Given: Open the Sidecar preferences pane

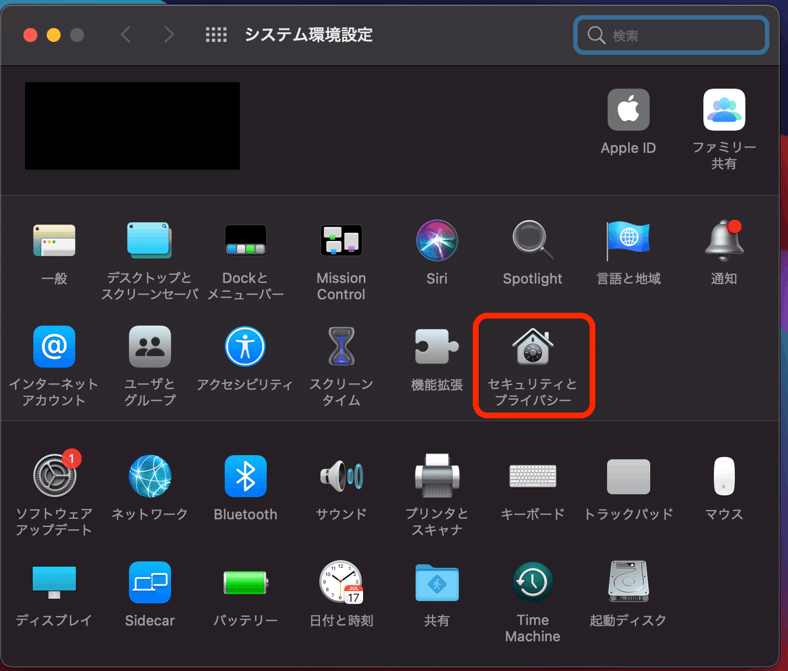Looking at the screenshot, I should [x=150, y=582].
